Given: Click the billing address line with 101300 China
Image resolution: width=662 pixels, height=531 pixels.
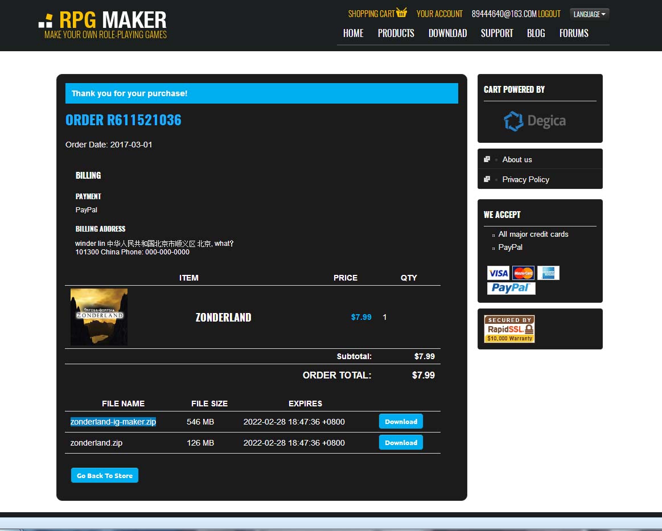Looking at the screenshot, I should [x=132, y=252].
